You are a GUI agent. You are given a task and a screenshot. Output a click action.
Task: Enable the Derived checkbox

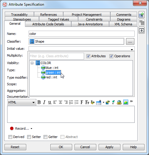point(10,137)
